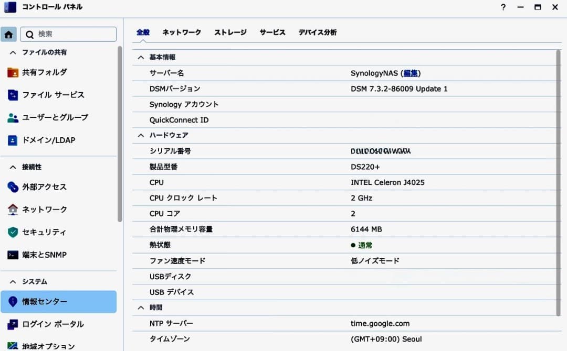Click the Control Panel app icon in title bar
This screenshot has height=351, width=567.
[x=10, y=7]
